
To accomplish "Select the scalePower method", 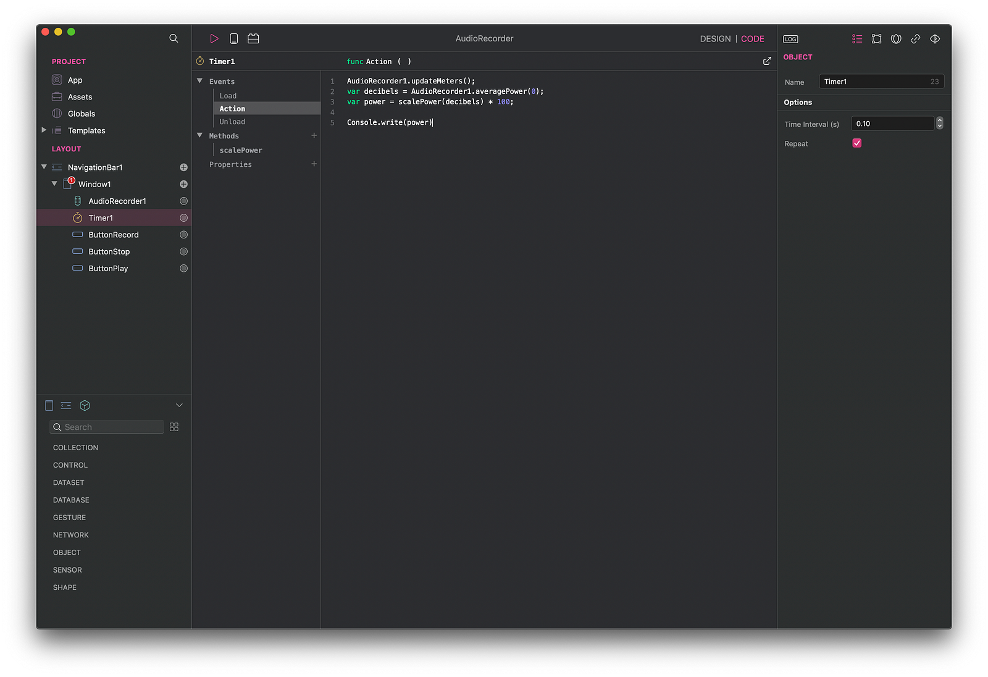I will tap(241, 150).
